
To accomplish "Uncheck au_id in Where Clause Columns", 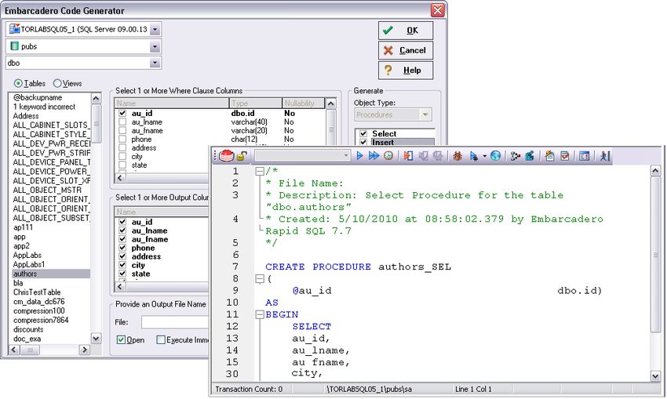I will coord(122,113).
